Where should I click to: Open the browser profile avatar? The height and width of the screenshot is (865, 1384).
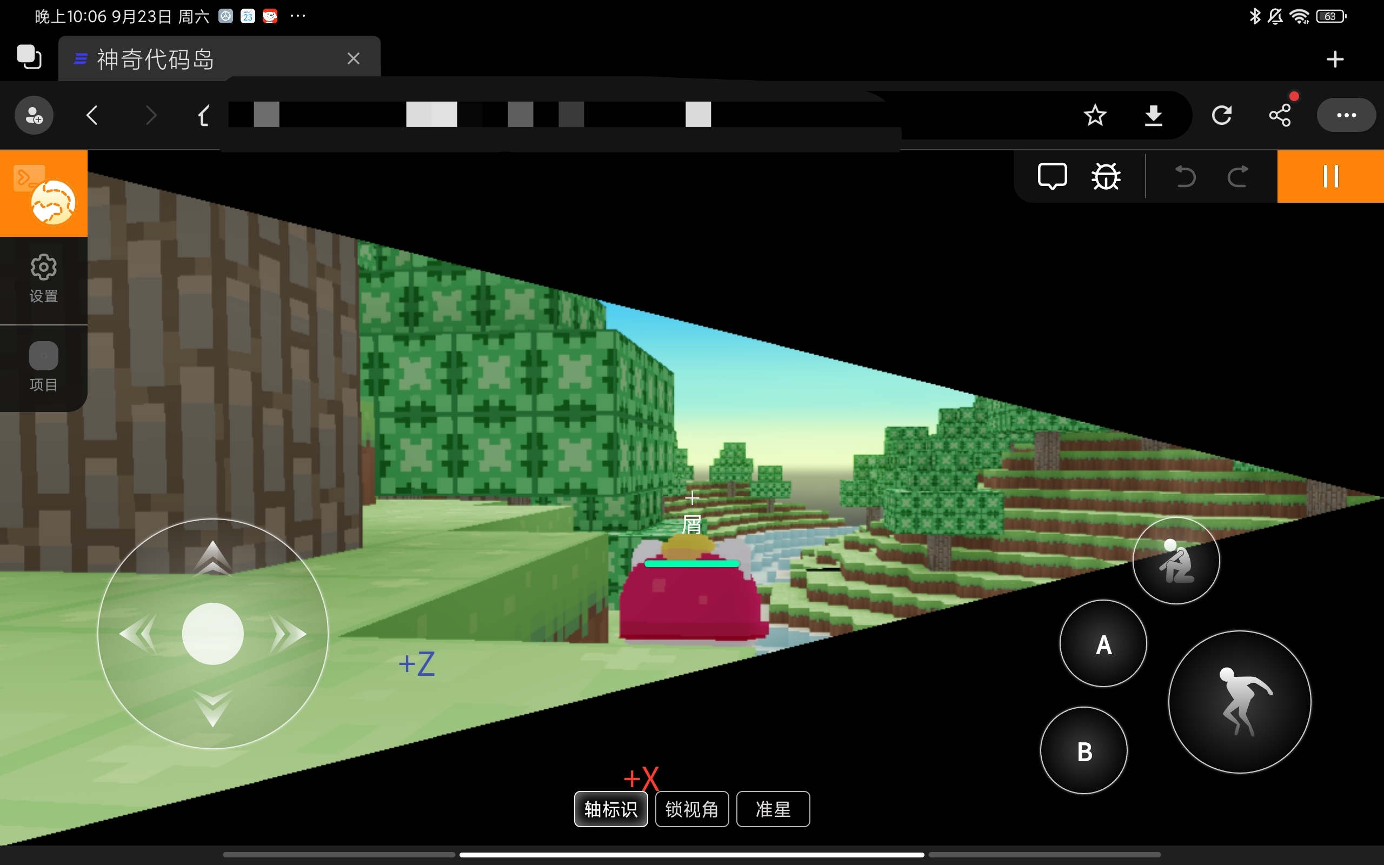tap(34, 115)
